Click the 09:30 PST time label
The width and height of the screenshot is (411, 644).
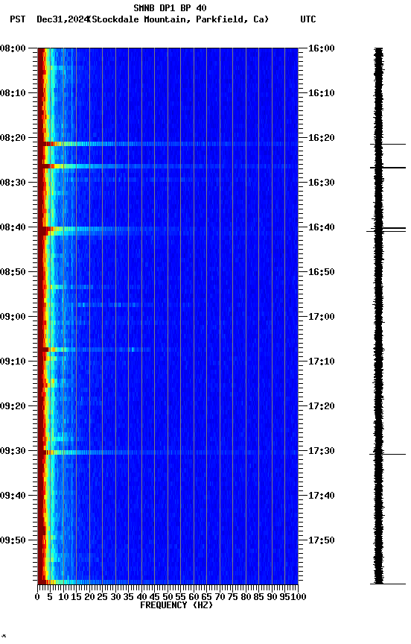point(13,451)
